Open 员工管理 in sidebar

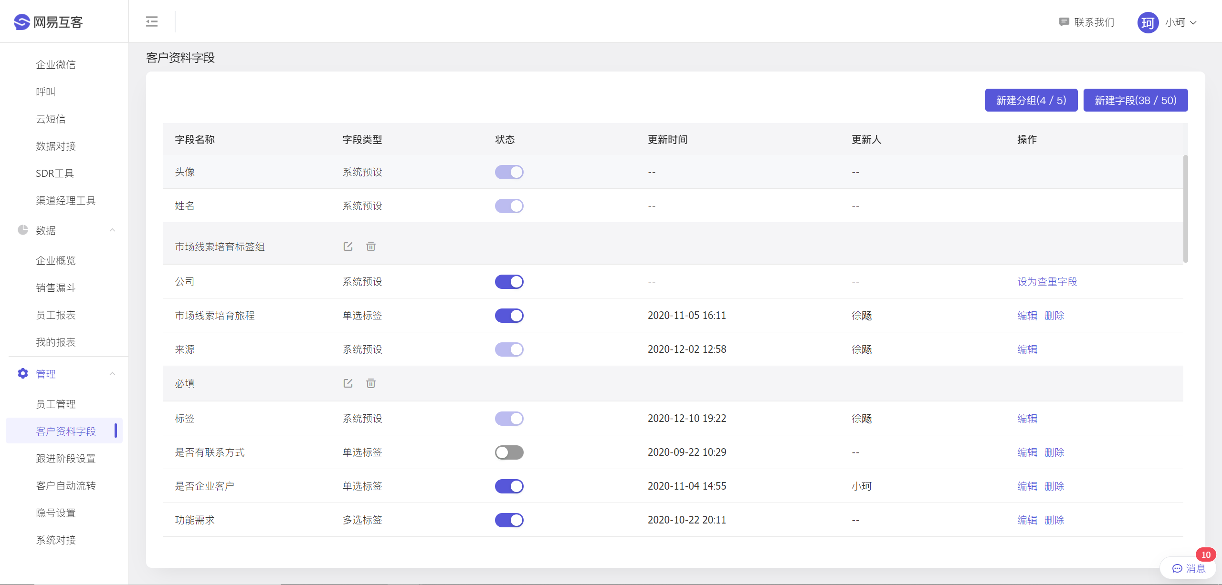click(56, 404)
